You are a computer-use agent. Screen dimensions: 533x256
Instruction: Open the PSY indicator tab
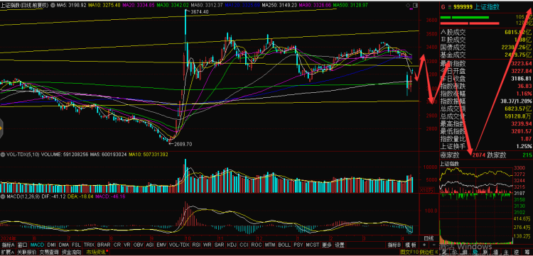[x=298, y=245]
